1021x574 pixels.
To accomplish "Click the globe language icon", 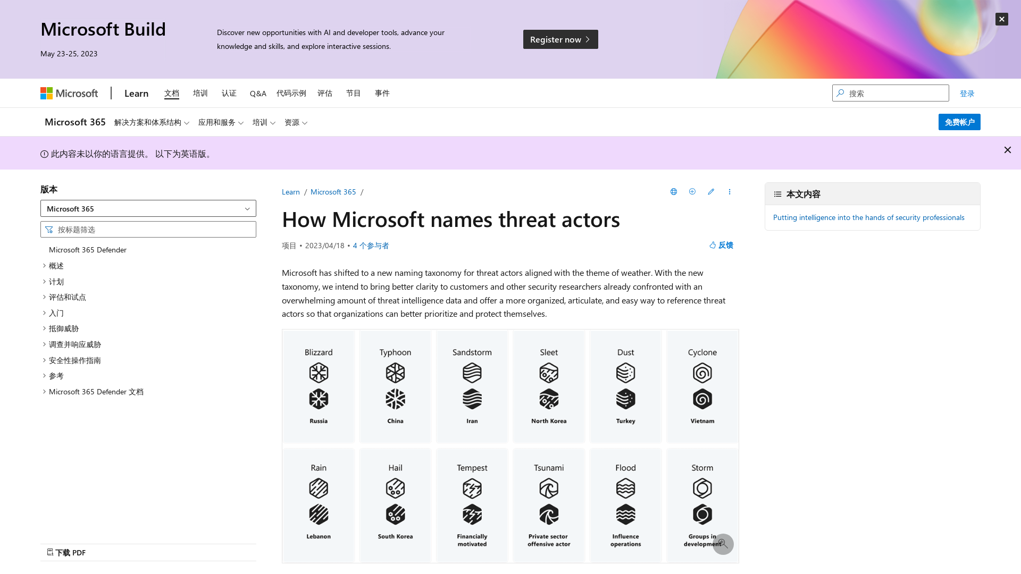I will coord(674,192).
